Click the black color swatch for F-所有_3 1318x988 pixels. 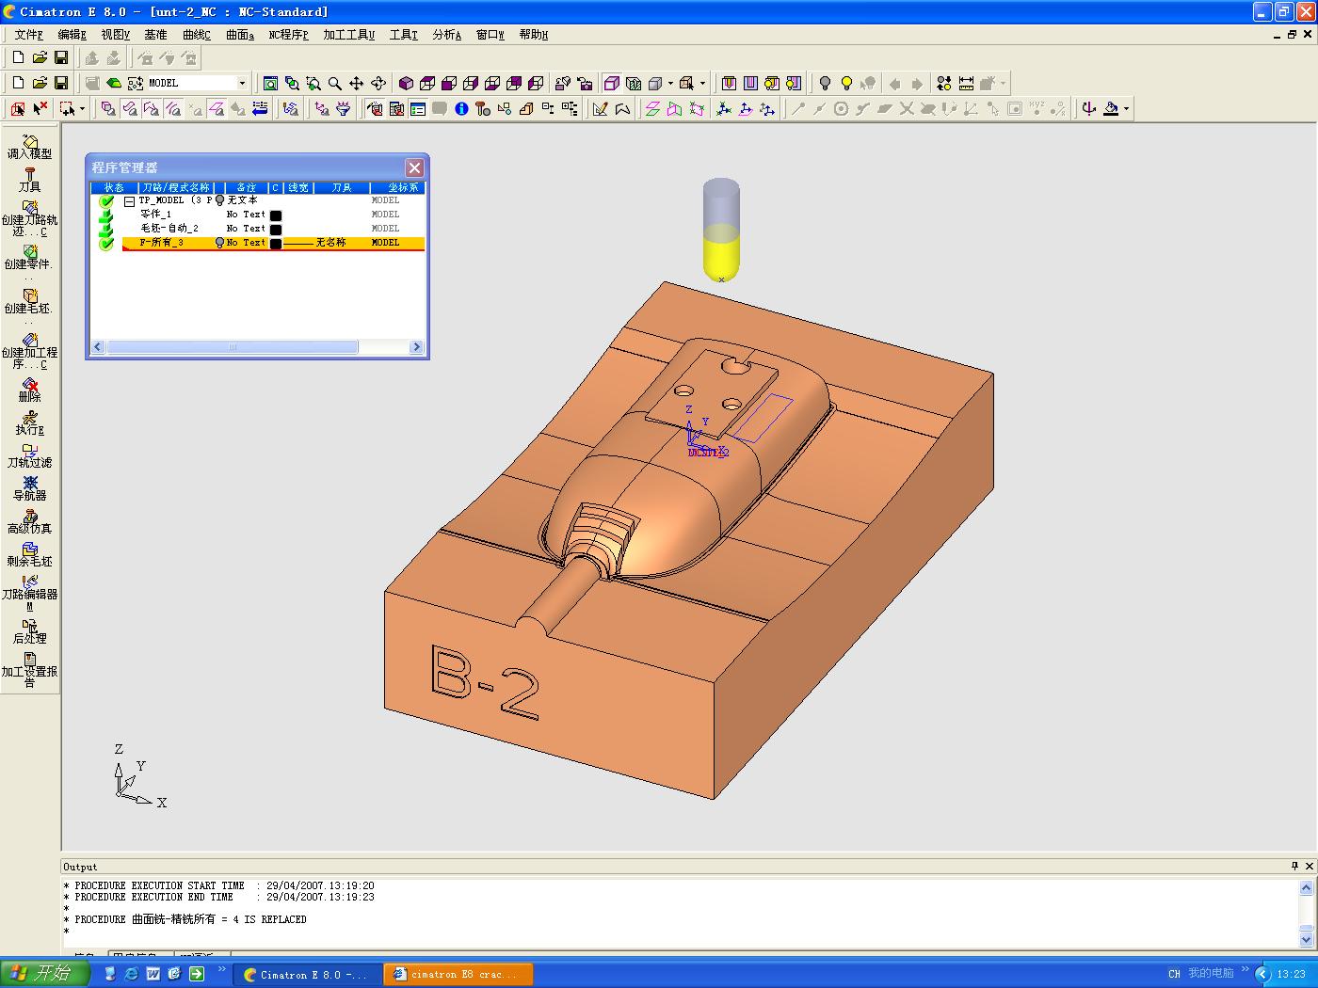276,244
